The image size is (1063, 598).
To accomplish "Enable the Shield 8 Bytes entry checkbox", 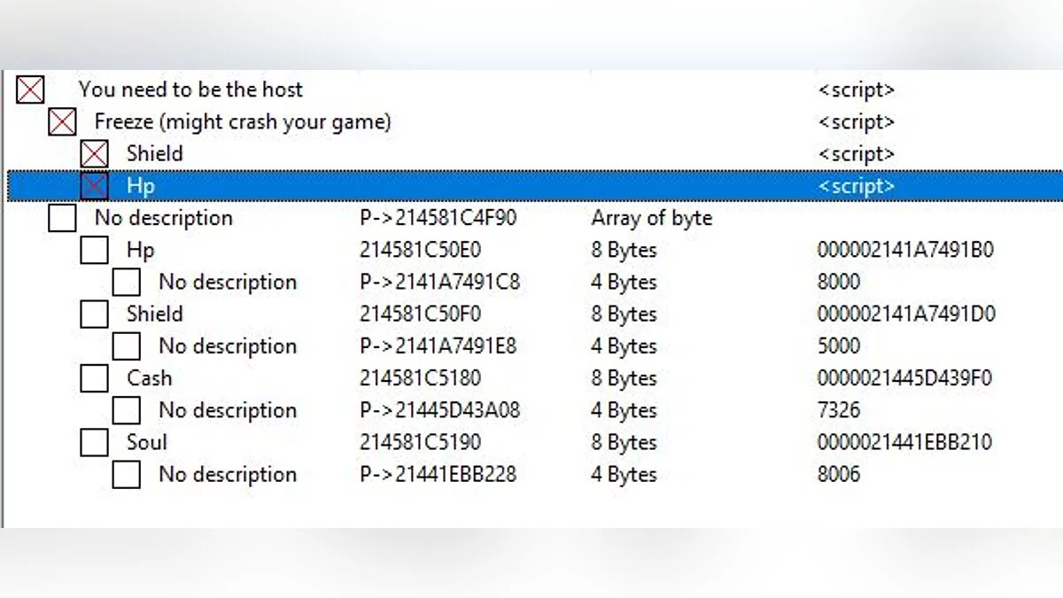I will point(94,314).
